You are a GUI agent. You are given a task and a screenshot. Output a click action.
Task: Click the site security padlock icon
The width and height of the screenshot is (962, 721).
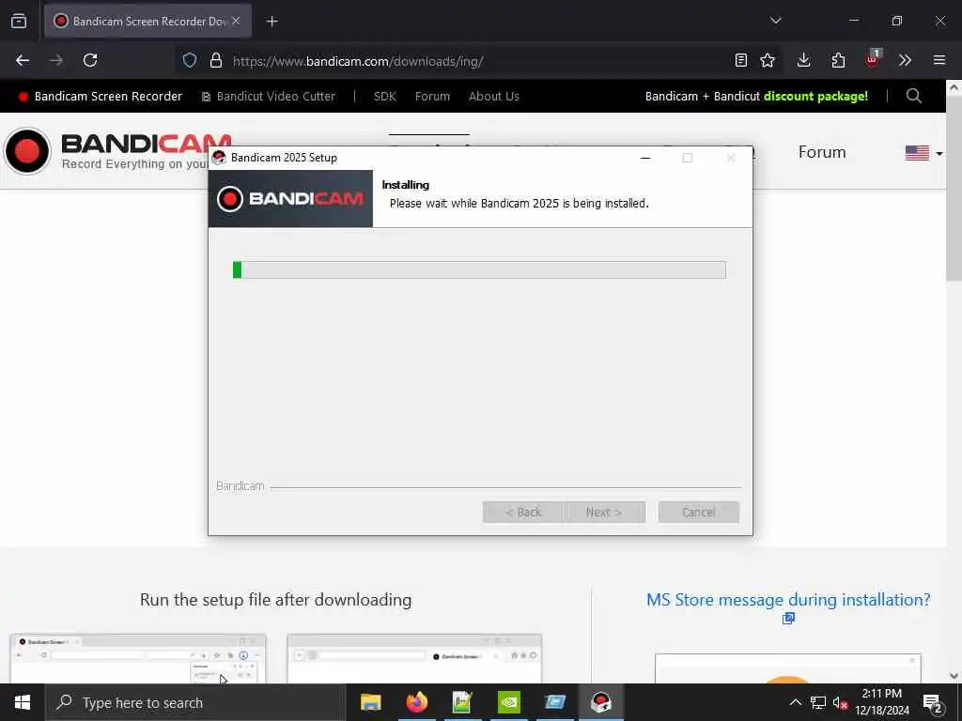click(x=216, y=61)
